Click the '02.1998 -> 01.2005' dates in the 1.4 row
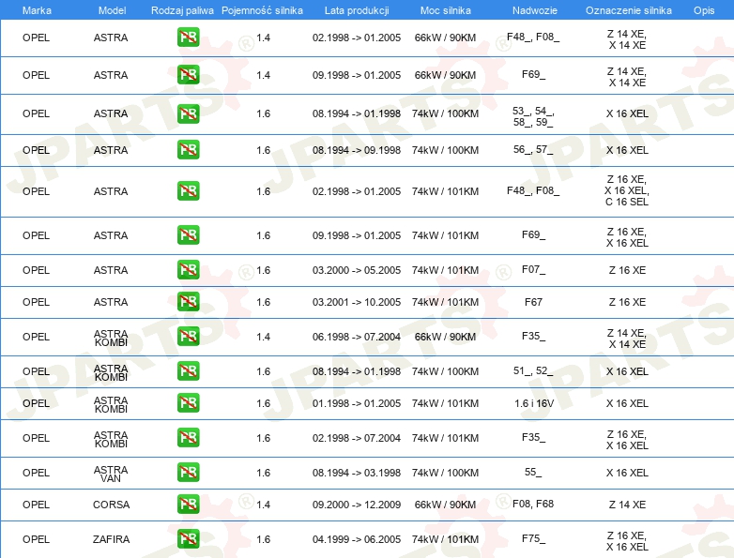The width and height of the screenshot is (734, 558). [x=357, y=38]
